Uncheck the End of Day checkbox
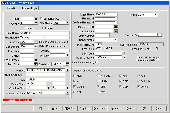170x113 pixels. (98, 76)
